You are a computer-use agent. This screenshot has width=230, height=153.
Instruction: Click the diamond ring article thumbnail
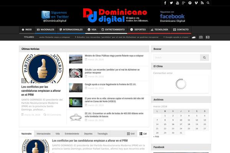pos(76,117)
